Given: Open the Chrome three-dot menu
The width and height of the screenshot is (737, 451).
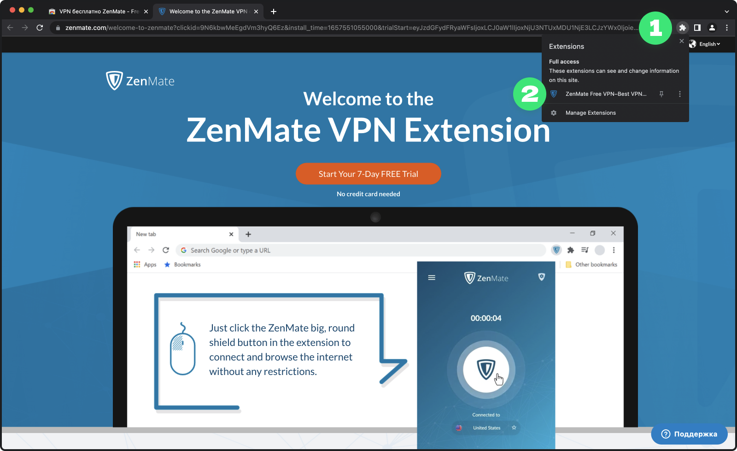Looking at the screenshot, I should click(x=727, y=28).
